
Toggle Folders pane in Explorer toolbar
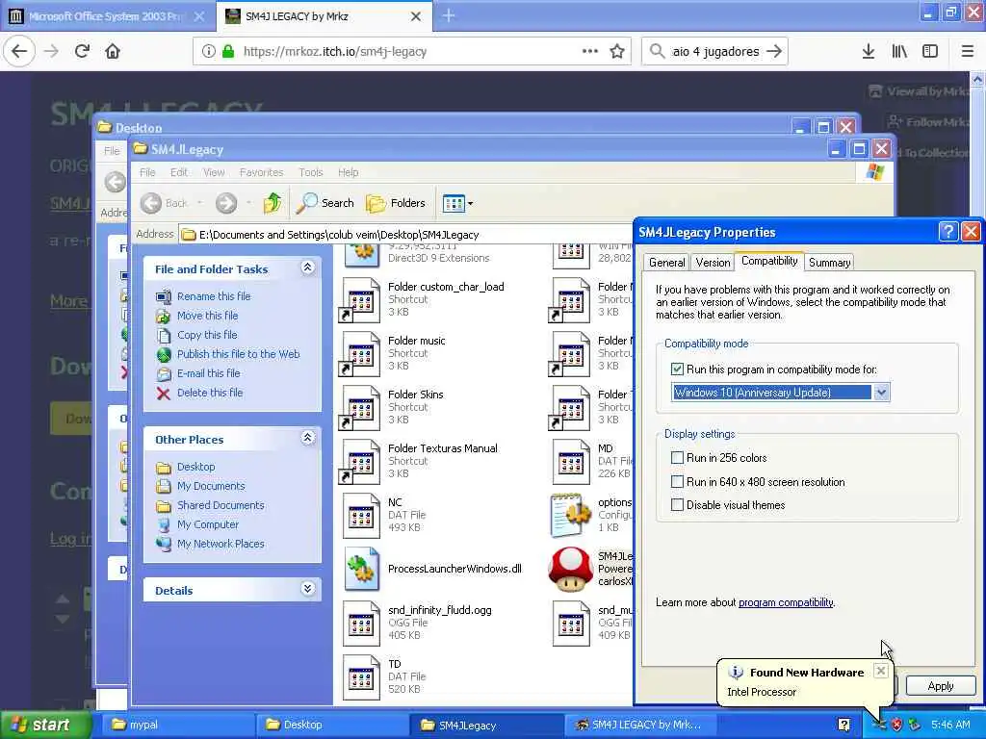tap(396, 203)
